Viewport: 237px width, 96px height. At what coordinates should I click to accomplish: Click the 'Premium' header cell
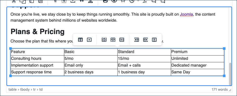197,52
